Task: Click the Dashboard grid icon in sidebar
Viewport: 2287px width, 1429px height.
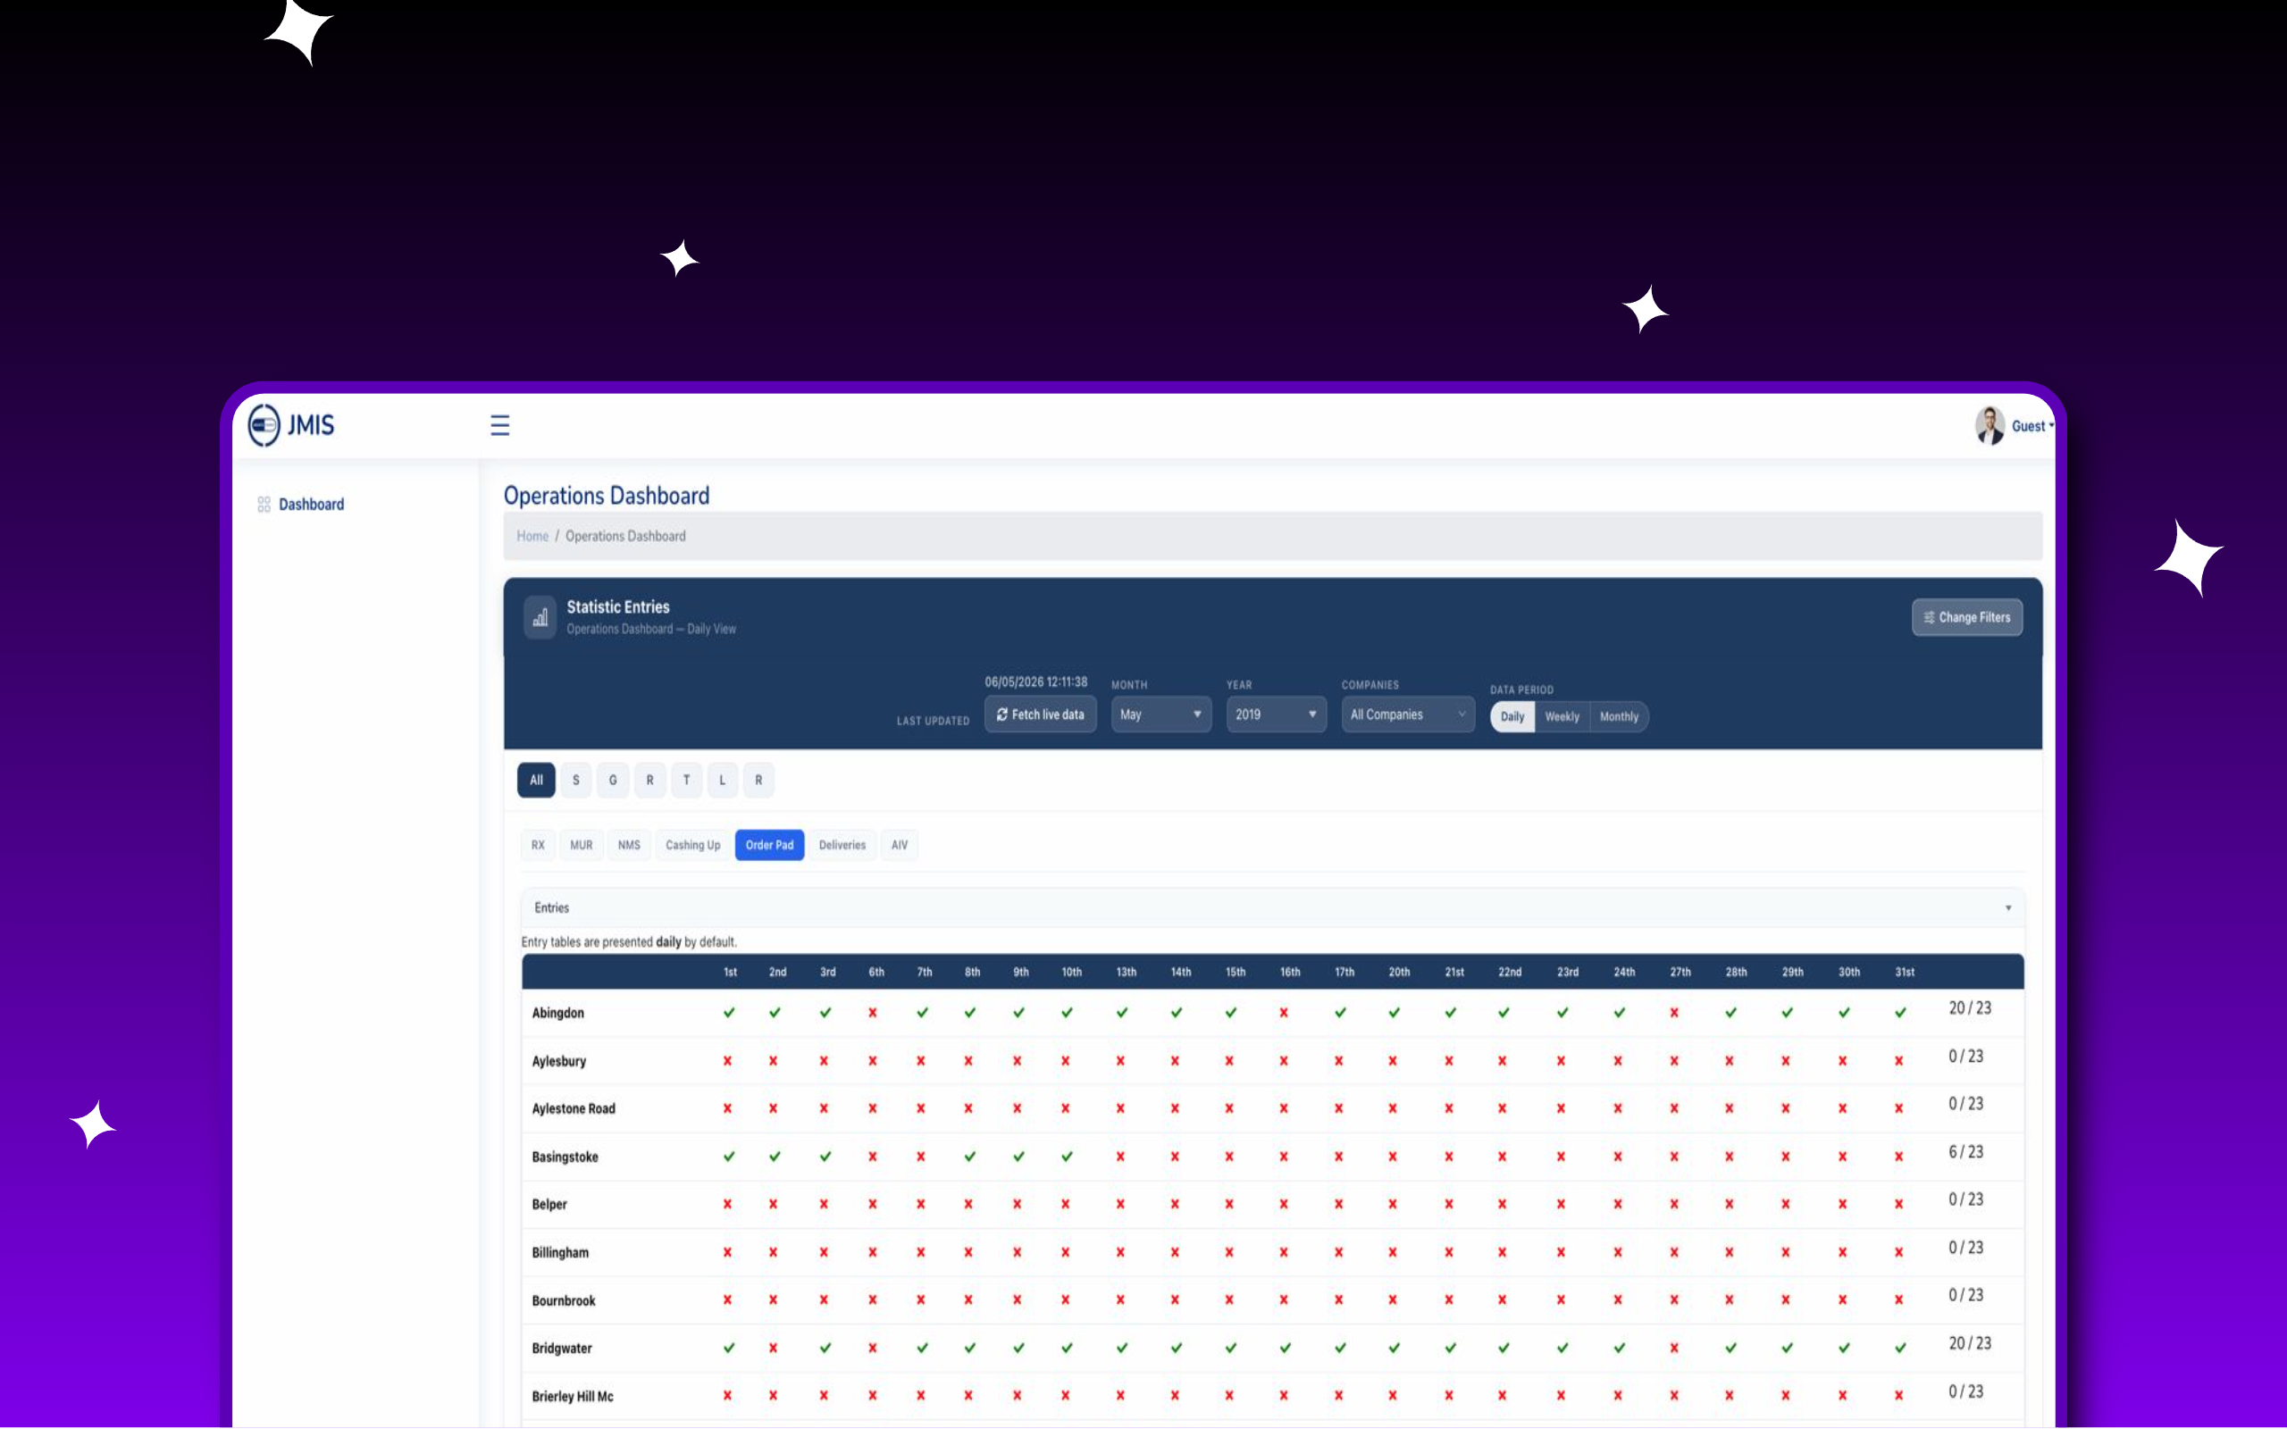Action: click(x=264, y=505)
